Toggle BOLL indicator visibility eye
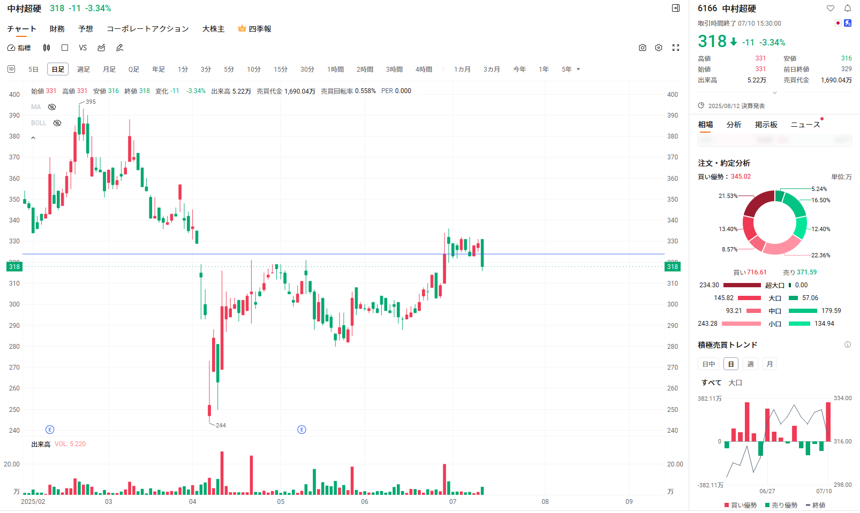This screenshot has width=860, height=513. (57, 123)
